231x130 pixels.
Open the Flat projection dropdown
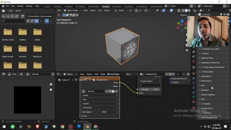click(100, 100)
